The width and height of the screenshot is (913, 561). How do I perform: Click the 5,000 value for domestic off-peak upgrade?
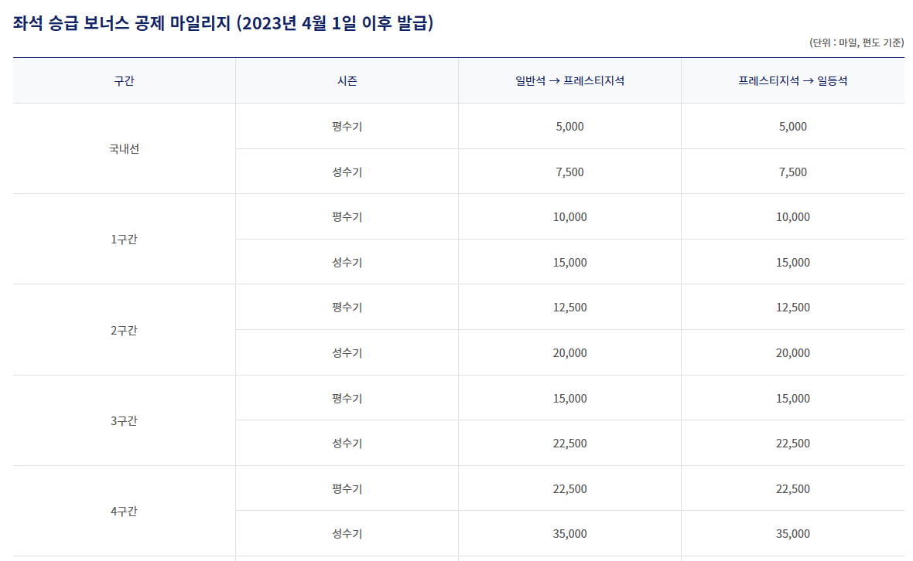570,126
